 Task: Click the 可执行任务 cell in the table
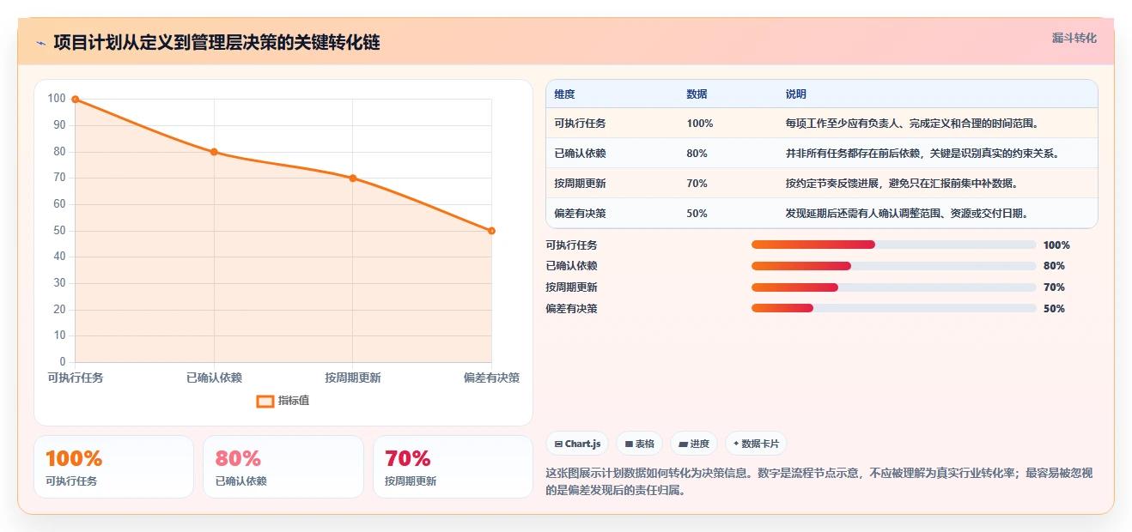point(580,124)
